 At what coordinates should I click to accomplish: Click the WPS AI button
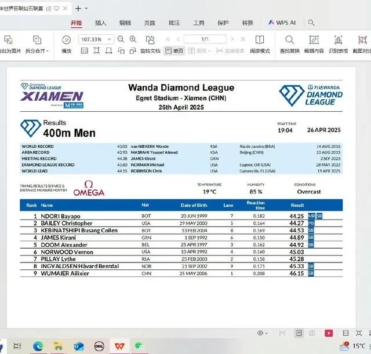[x=282, y=23]
